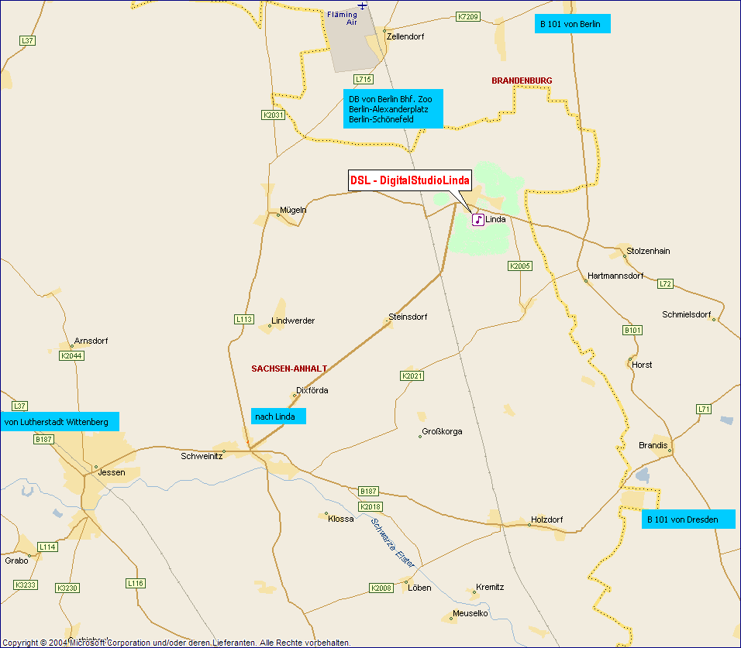Select the 'von Lutherstadt Wittenberg' label
The height and width of the screenshot is (648, 741).
click(x=60, y=422)
